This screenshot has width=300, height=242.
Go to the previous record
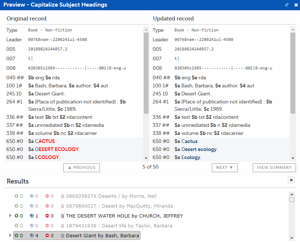82,167
